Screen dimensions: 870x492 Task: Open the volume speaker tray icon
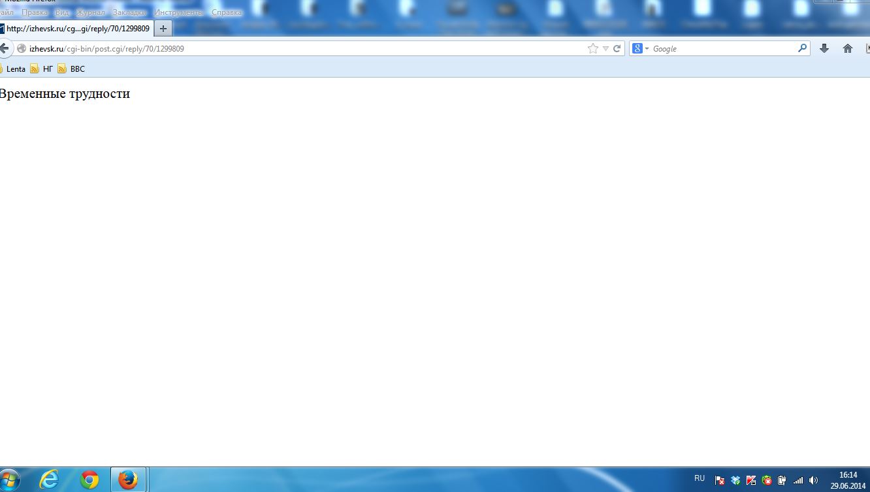pyautogui.click(x=813, y=480)
